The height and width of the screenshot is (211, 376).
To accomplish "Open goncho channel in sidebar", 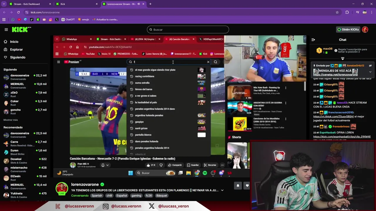I will click(25, 111).
